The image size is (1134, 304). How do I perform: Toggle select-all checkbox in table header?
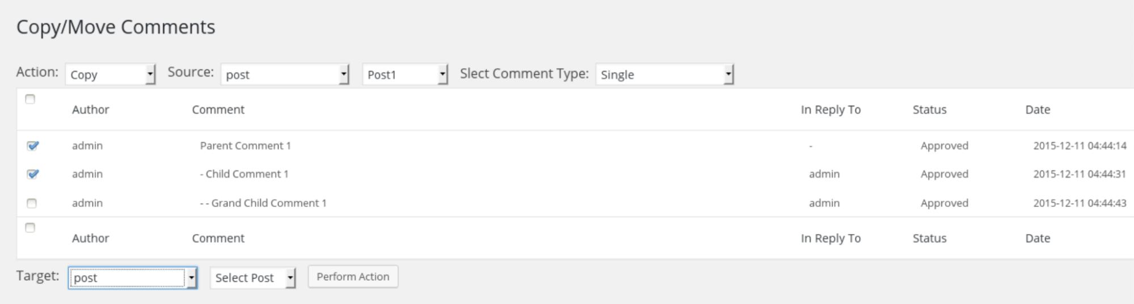[31, 99]
